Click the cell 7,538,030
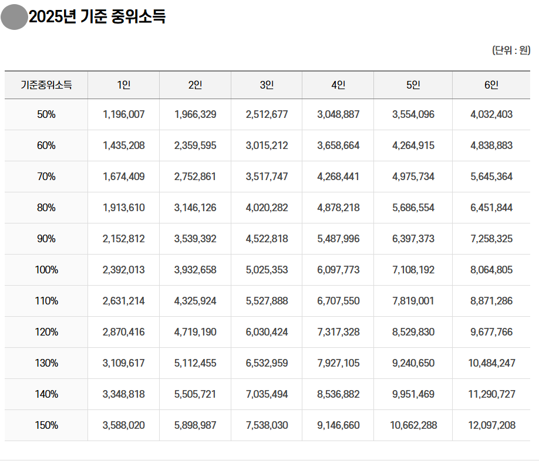 point(267,425)
